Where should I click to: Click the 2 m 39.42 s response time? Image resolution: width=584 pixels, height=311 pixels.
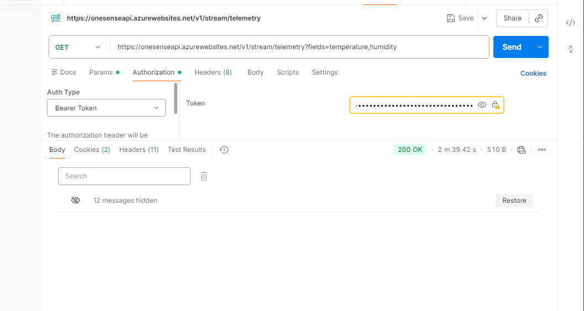click(x=457, y=150)
